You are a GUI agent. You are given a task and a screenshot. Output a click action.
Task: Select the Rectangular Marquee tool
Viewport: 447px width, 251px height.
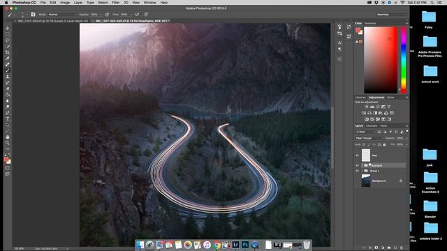(8, 34)
